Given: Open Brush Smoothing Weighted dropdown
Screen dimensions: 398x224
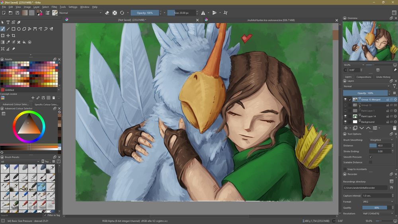Looking at the screenshot, I should click(381, 140).
